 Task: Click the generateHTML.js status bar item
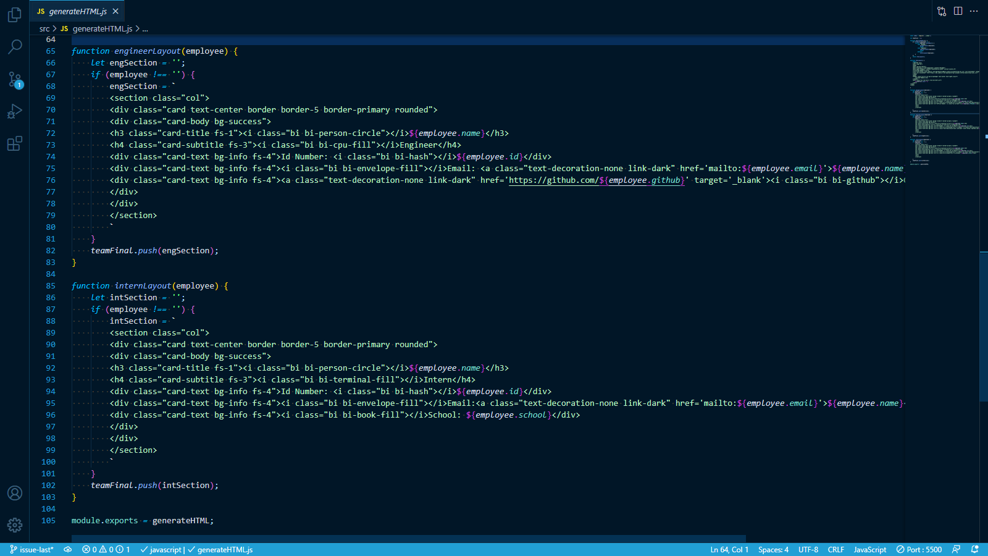point(220,549)
